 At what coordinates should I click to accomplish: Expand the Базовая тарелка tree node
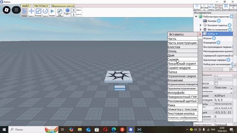(200, 25)
